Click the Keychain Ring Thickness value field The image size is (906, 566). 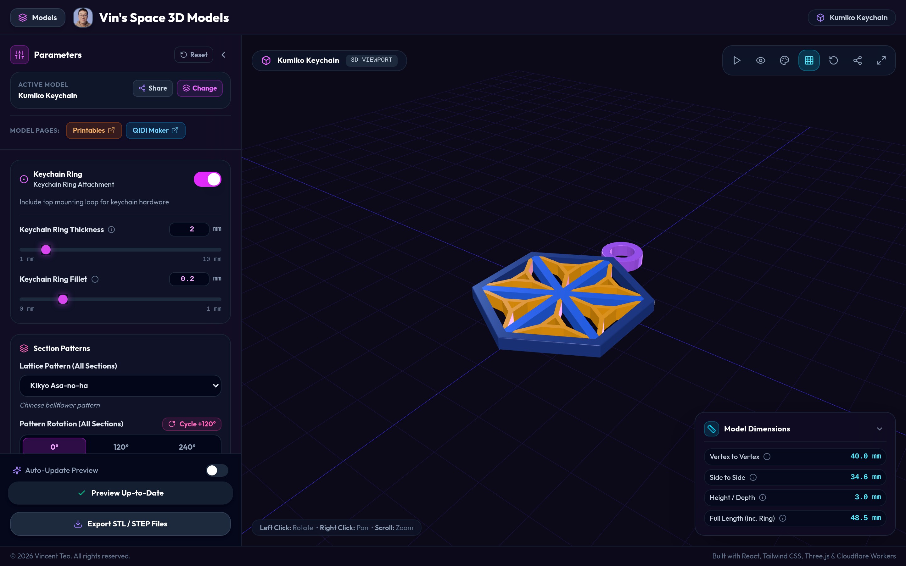click(189, 229)
